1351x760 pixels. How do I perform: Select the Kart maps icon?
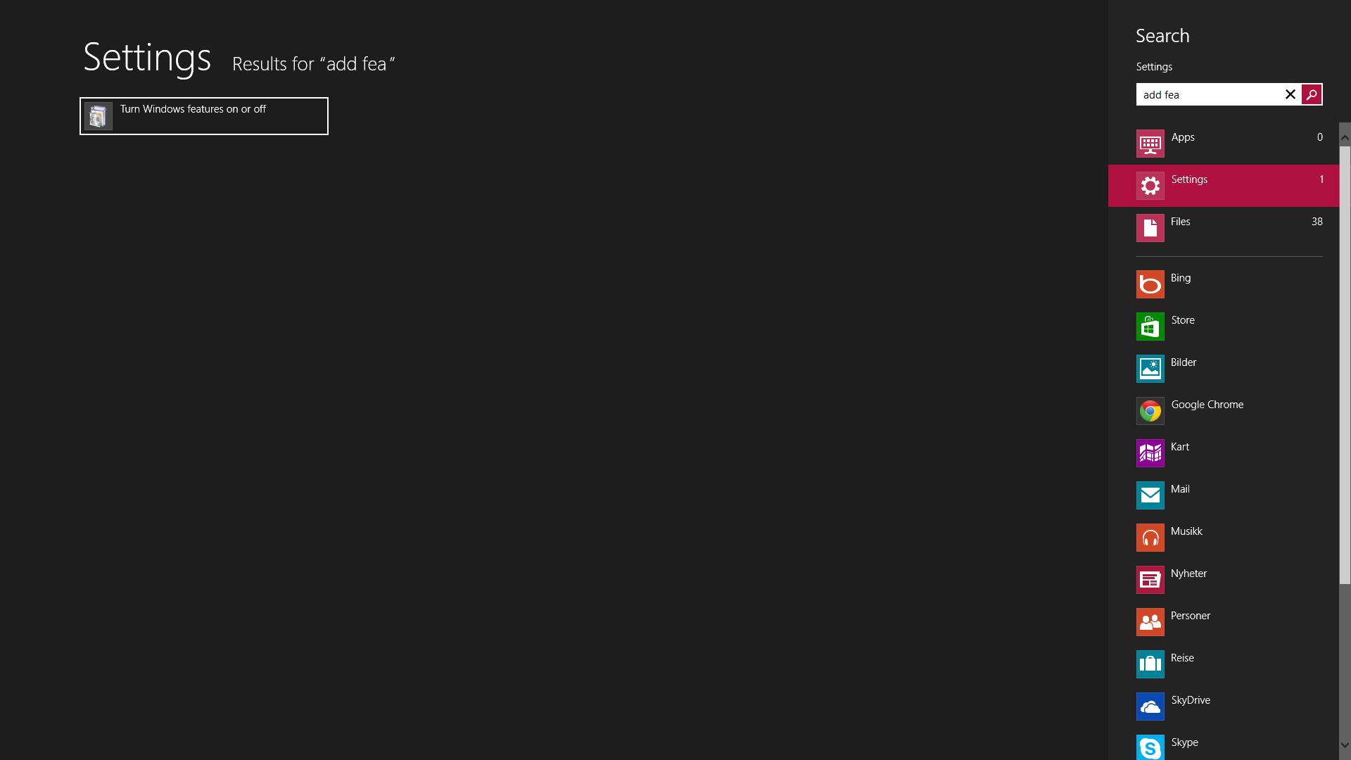(1150, 453)
